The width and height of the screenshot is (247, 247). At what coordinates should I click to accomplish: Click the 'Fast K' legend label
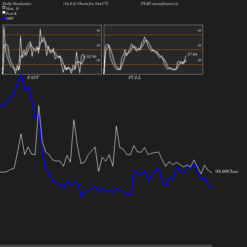[11, 13]
